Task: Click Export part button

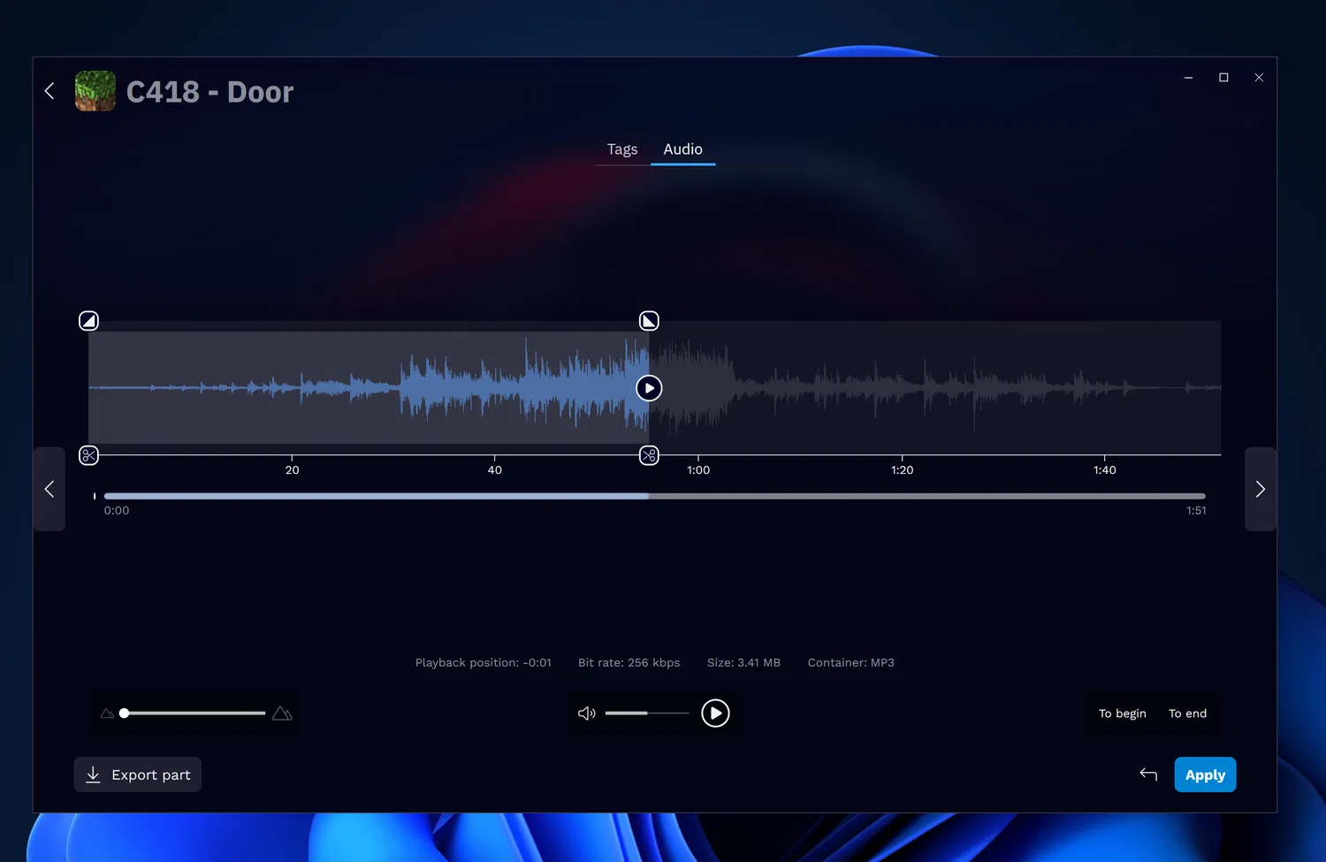Action: 138,774
